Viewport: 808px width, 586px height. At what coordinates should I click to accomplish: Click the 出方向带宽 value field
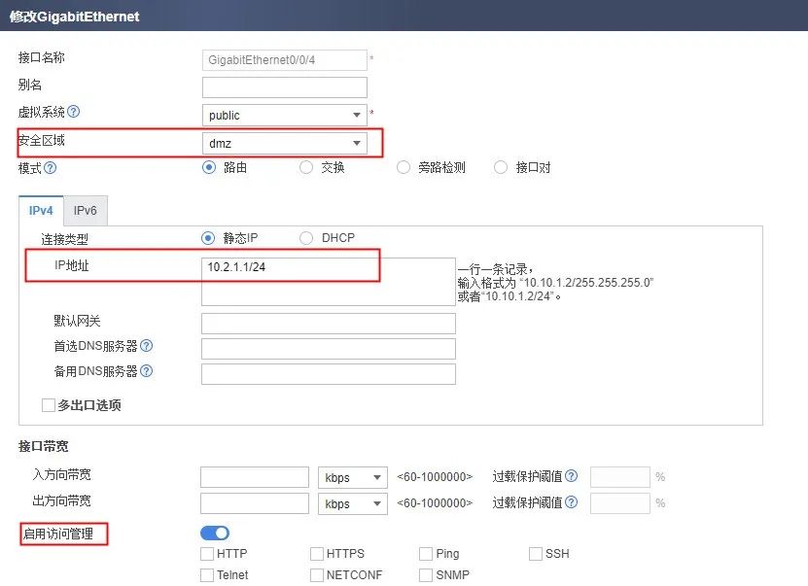255,503
